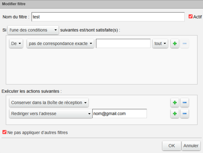203x153 pixels.
Task: Add a condition with the green plus
Action: pyautogui.click(x=175, y=44)
